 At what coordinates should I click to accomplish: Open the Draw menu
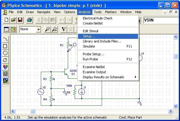pos(30,12)
